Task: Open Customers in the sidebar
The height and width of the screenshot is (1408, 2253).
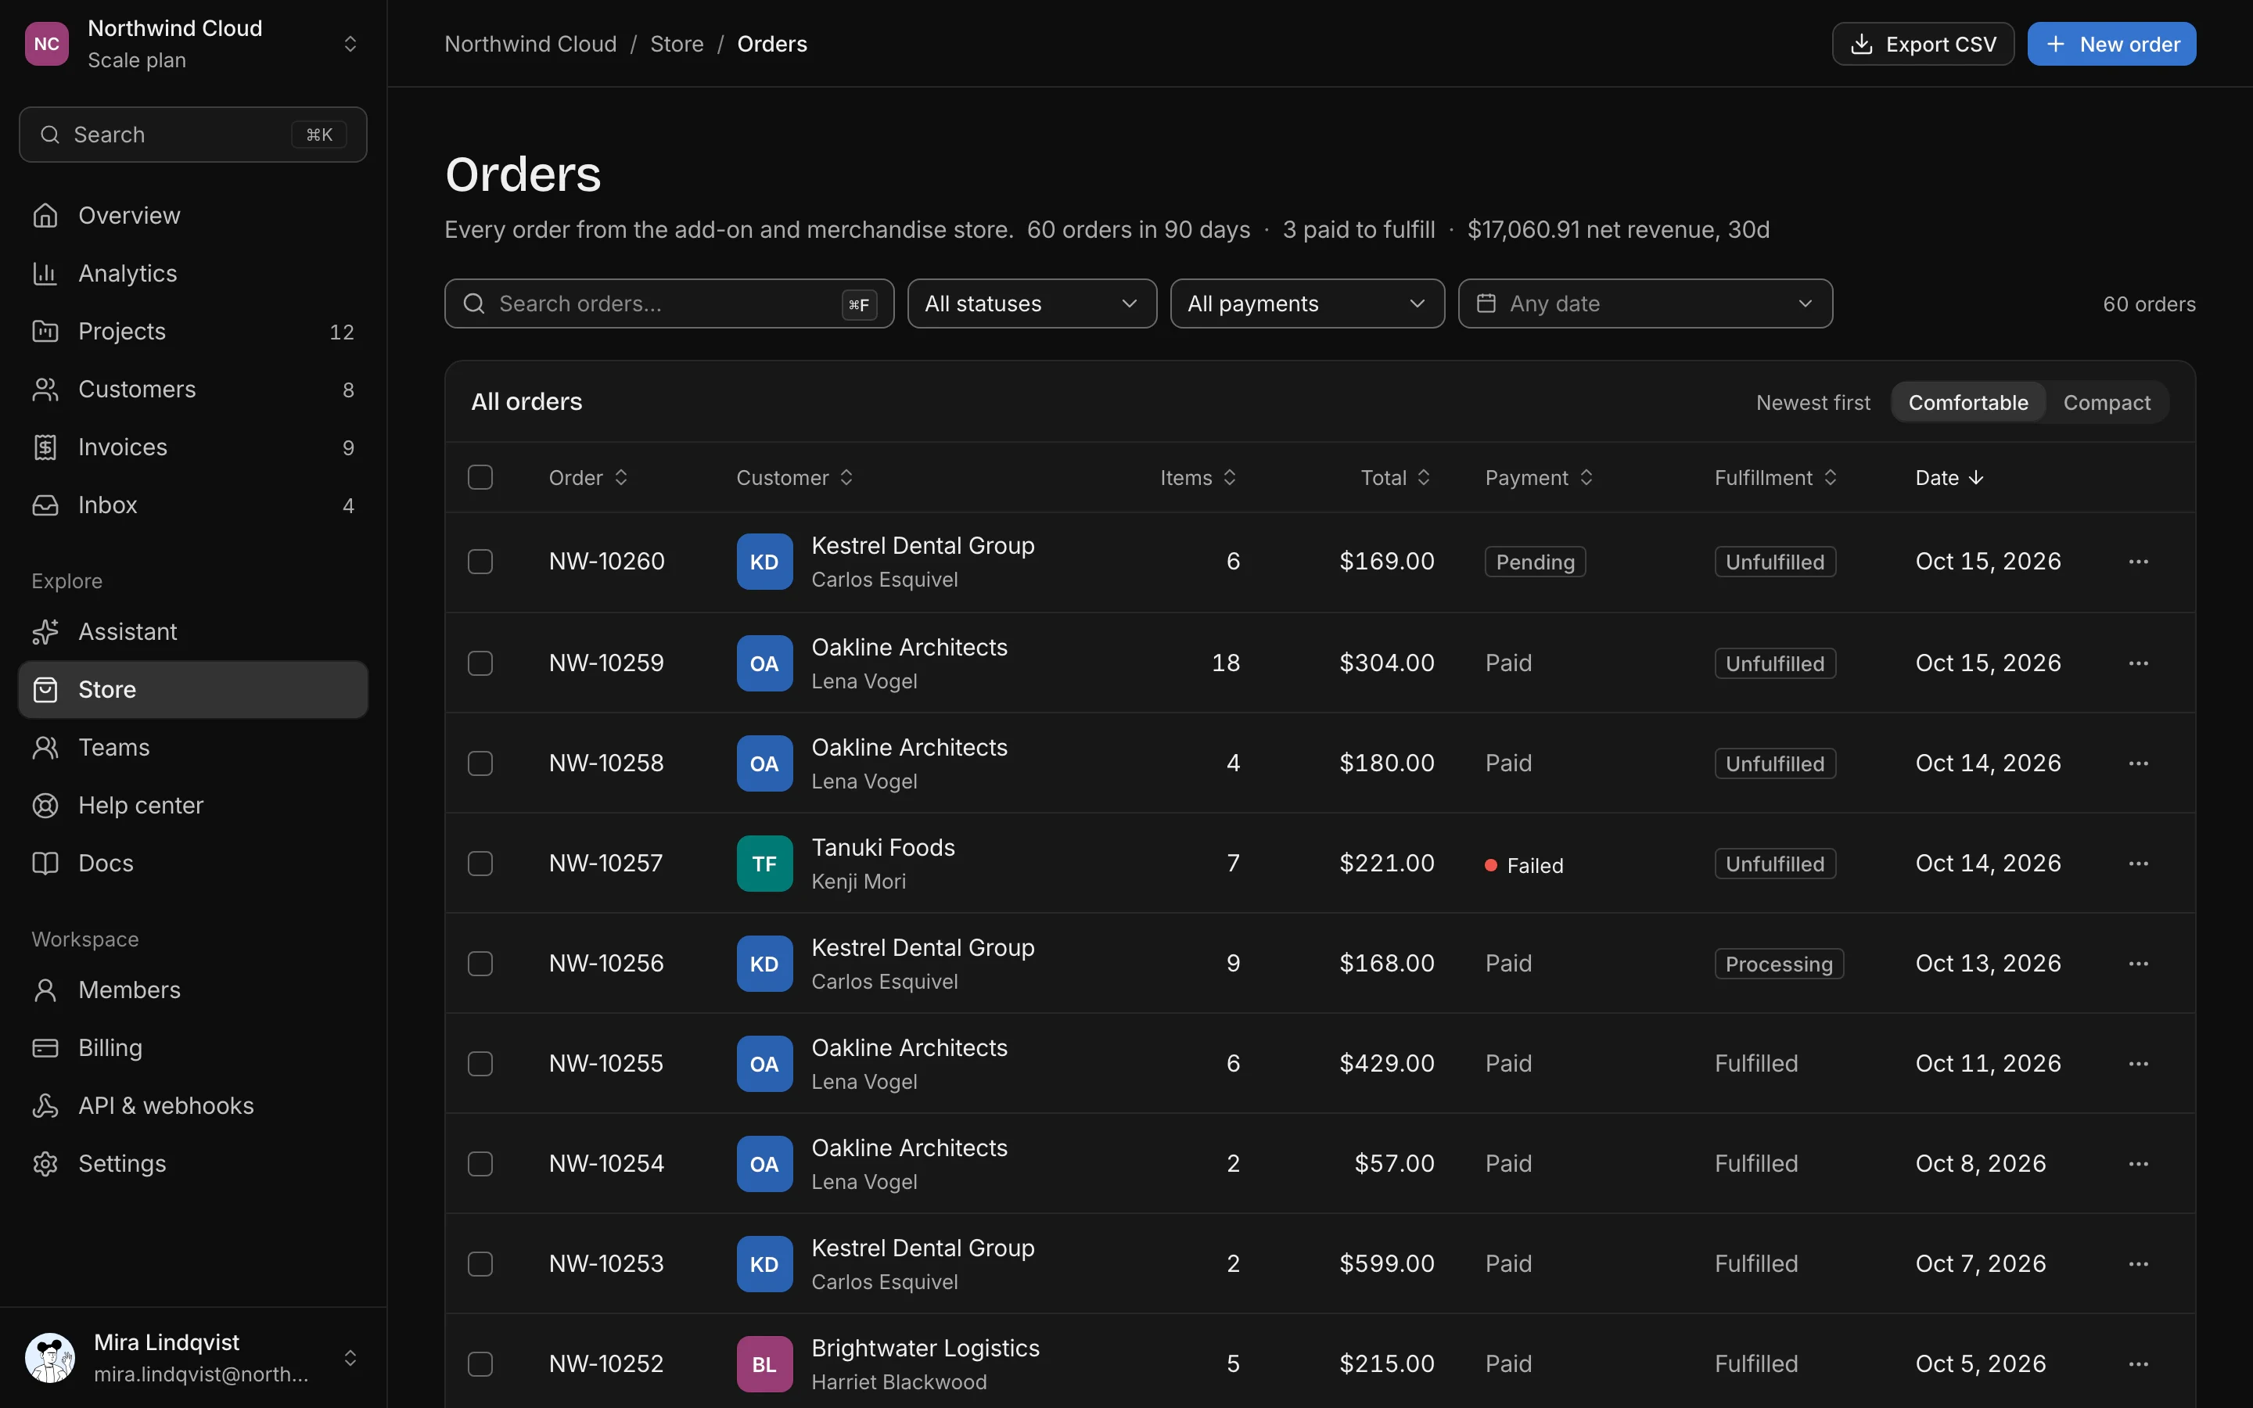Action: [192, 388]
